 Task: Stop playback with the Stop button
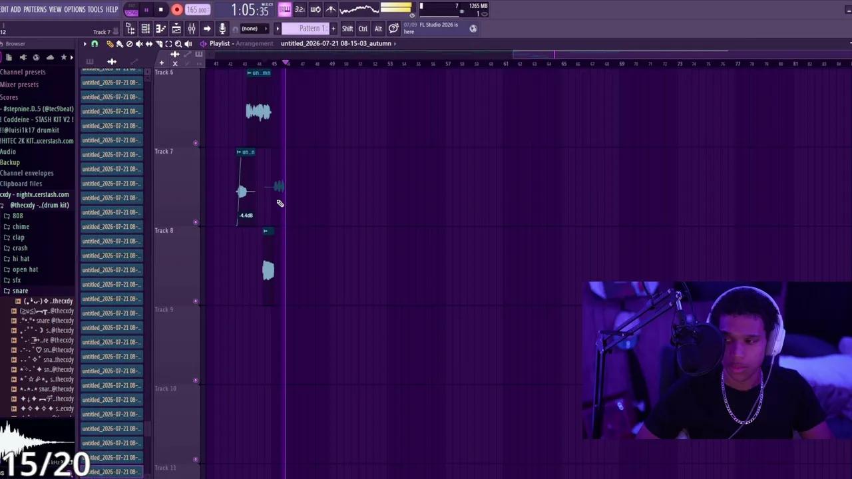[161, 10]
